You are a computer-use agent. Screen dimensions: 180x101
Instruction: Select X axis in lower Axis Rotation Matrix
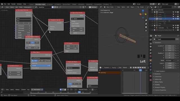70,84
